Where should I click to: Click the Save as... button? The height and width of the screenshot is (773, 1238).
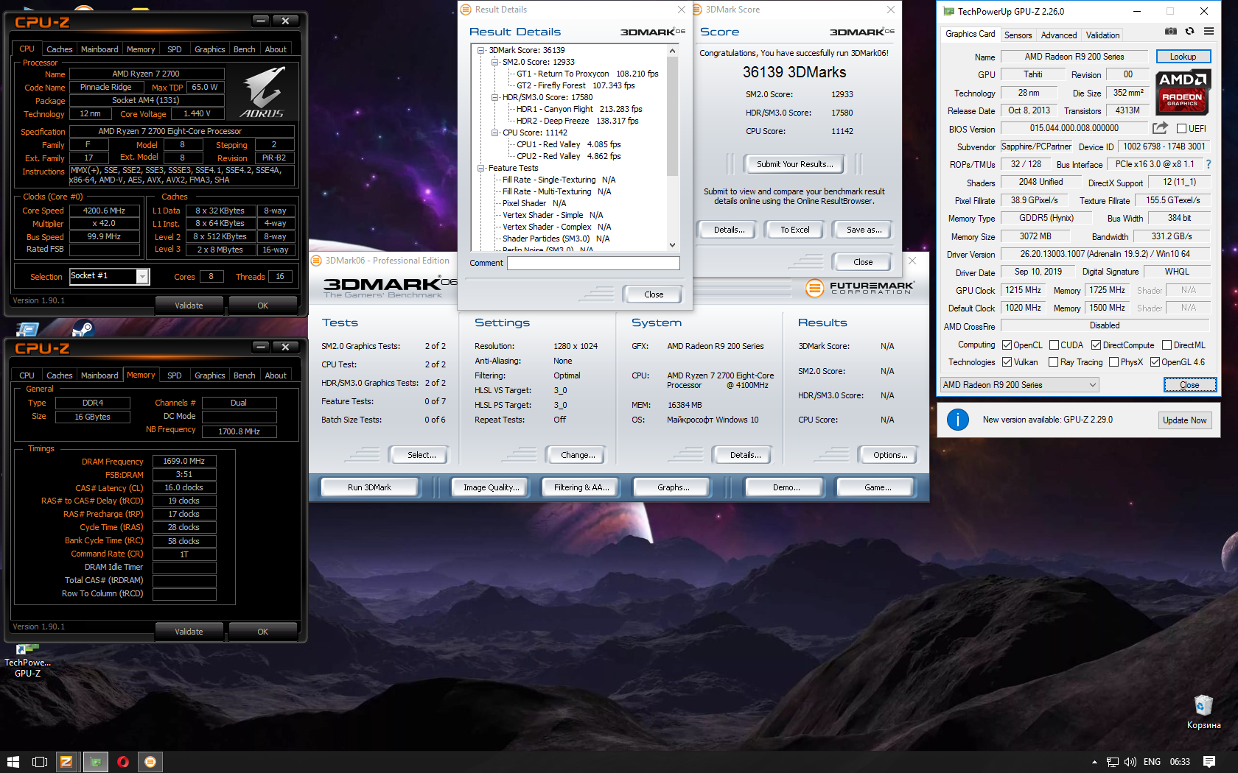pyautogui.click(x=864, y=230)
